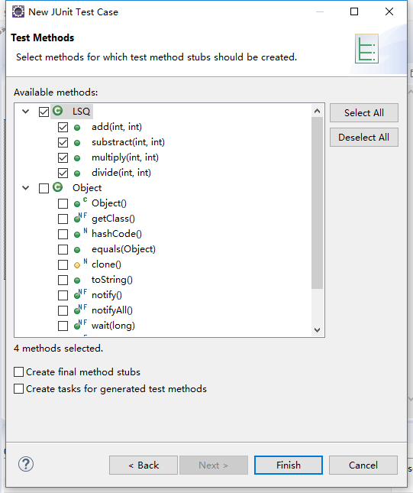Check the Object() constructor checkbox
The height and width of the screenshot is (493, 413).
coord(63,204)
